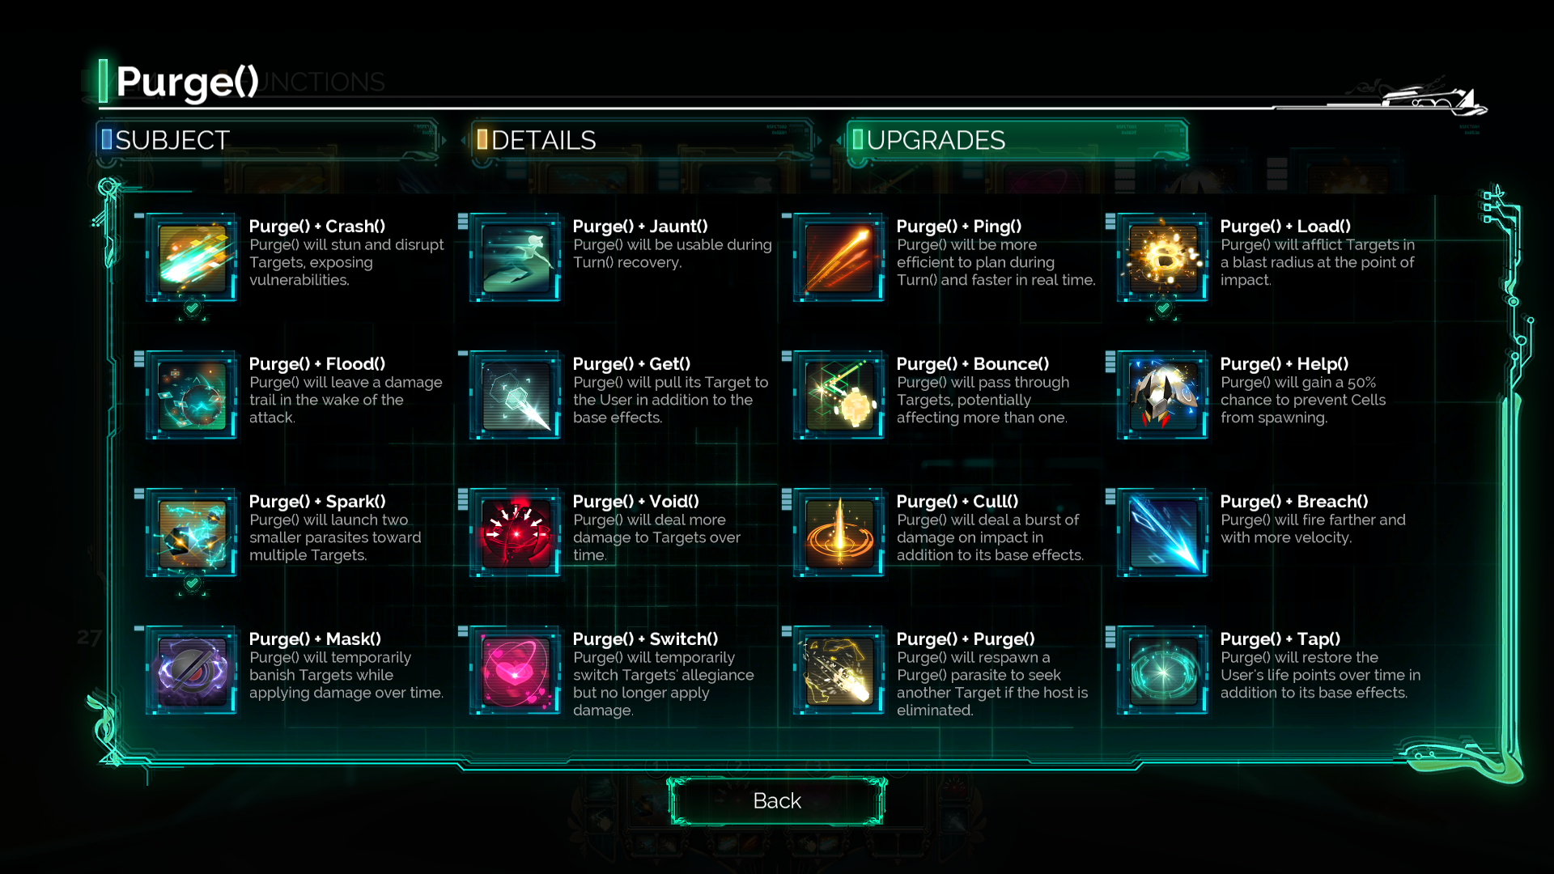Viewport: 1554px width, 874px height.
Task: Pick the Purge() + Flood() upgrade icon
Action: (192, 396)
